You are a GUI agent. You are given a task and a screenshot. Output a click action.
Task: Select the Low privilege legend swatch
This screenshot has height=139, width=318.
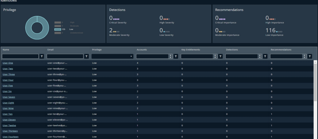pyautogui.click(x=58, y=29)
